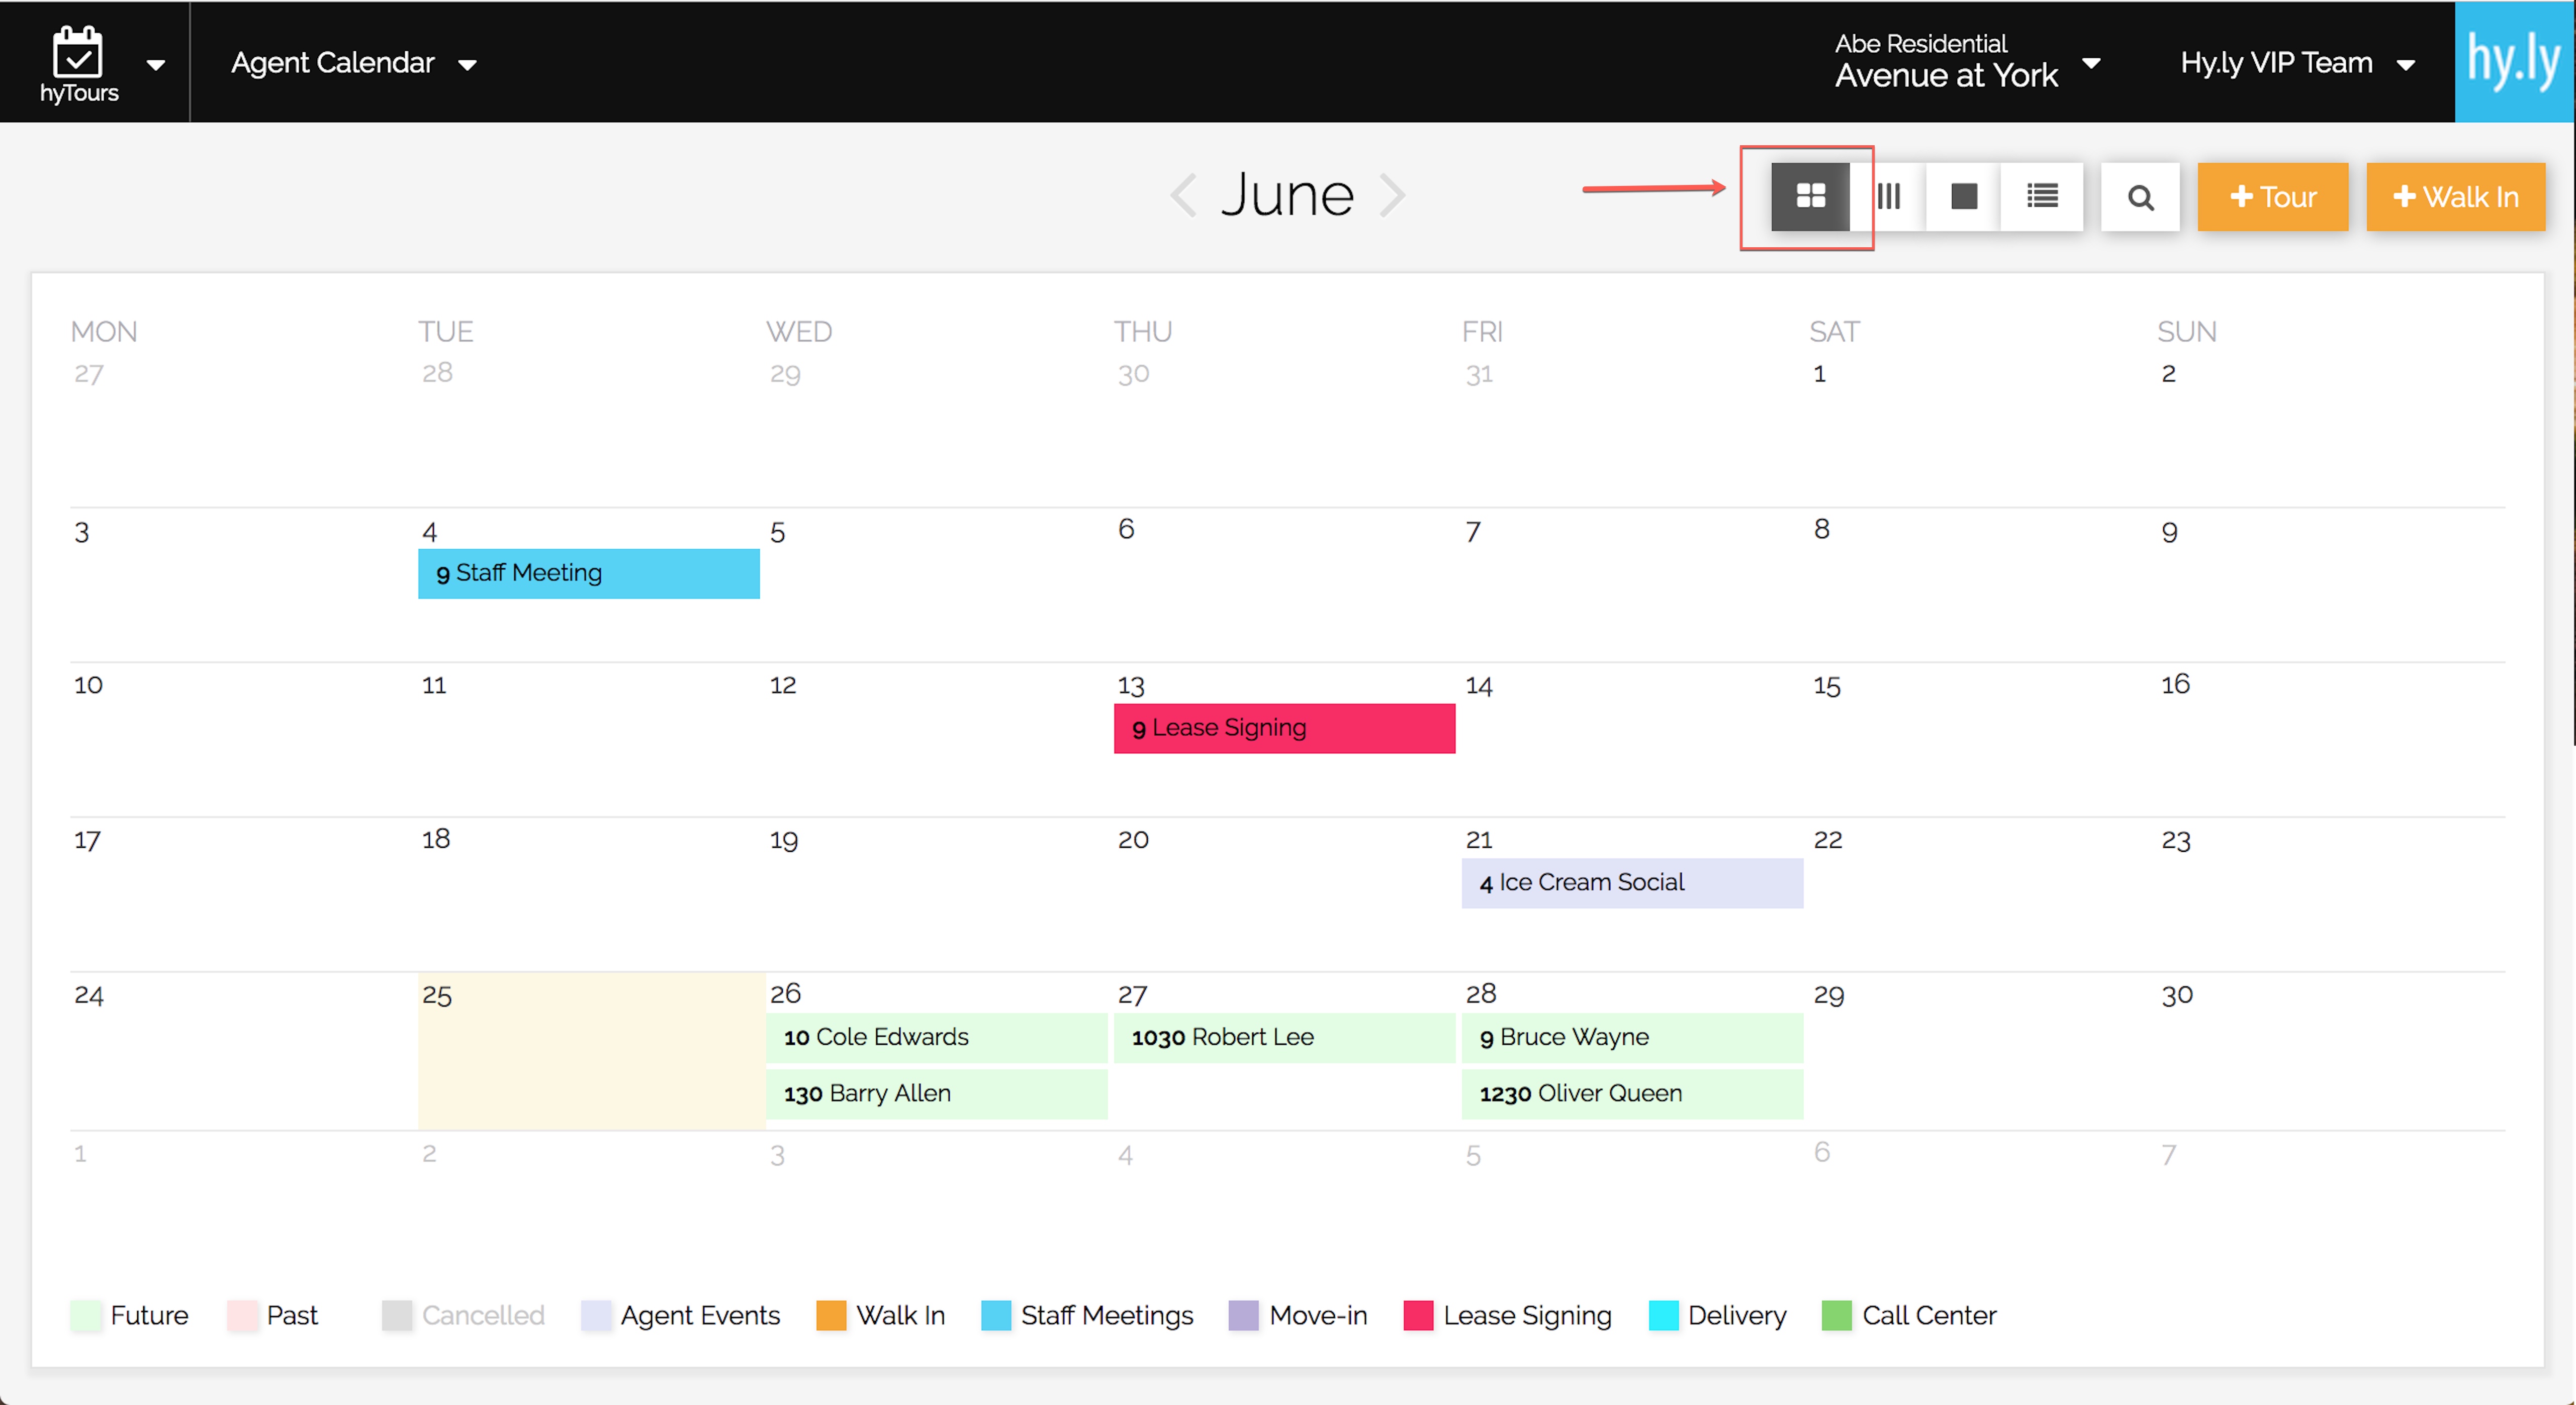Screen dimensions: 2576x1405
Task: Click the Lease Signing color swatch in legend
Action: (1418, 1315)
